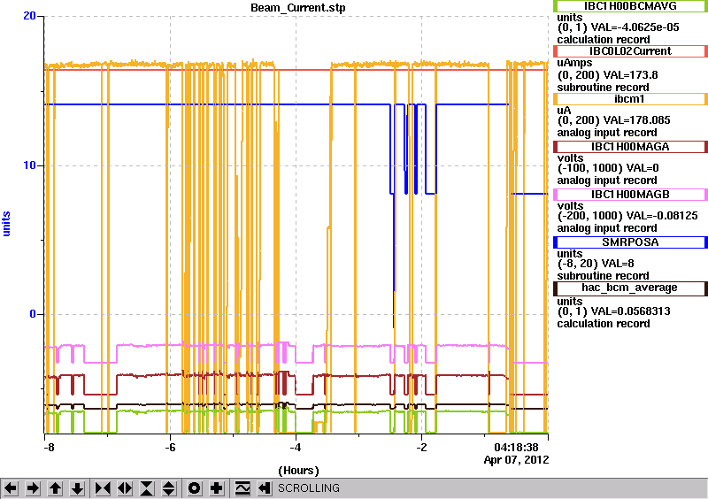This screenshot has width=708, height=499.
Task: Click the waveform graph mode icon
Action: click(x=242, y=488)
